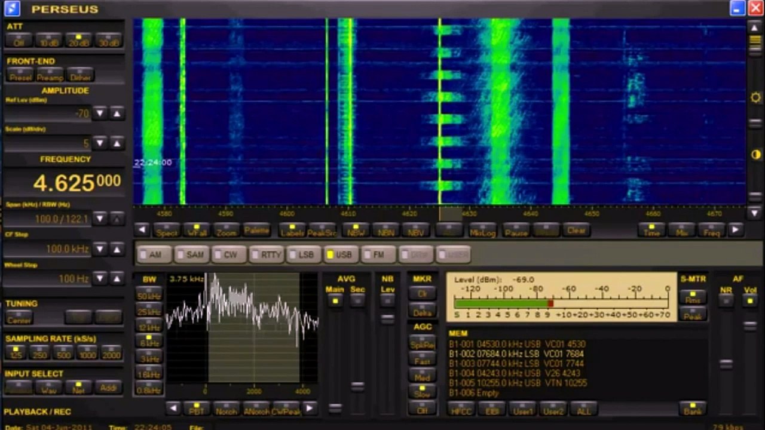Decrease the Ref Lev value
Viewport: 765px width, 430px height.
[x=100, y=113]
